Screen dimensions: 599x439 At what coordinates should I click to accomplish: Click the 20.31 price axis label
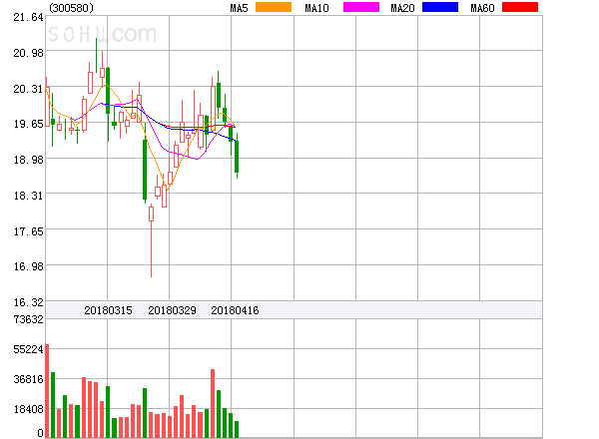pyautogui.click(x=28, y=89)
